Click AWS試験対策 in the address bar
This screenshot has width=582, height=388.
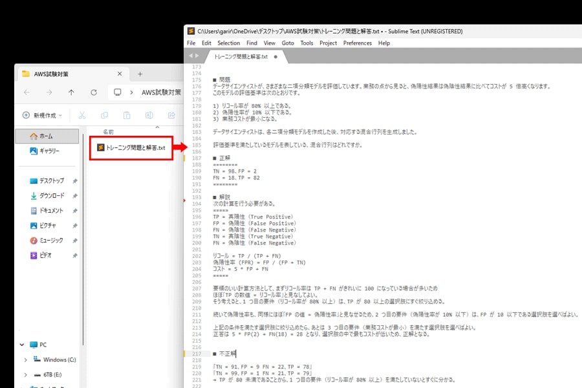(161, 92)
